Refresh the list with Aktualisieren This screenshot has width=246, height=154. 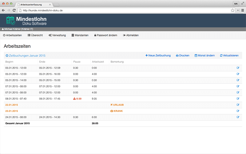[x=229, y=55]
